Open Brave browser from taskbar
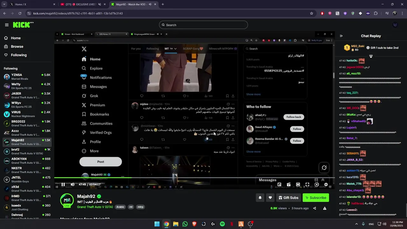 click(194, 224)
